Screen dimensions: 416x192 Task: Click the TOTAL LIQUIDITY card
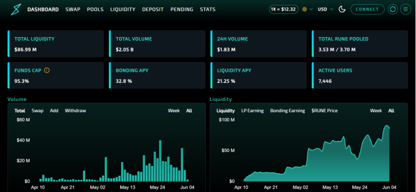click(x=56, y=44)
